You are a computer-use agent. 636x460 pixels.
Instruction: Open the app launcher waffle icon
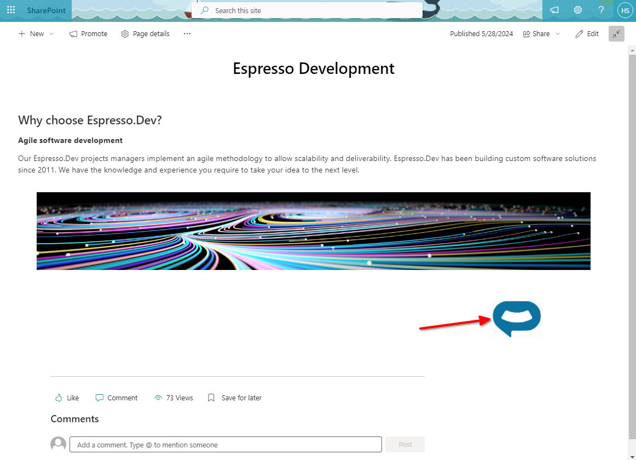11,10
